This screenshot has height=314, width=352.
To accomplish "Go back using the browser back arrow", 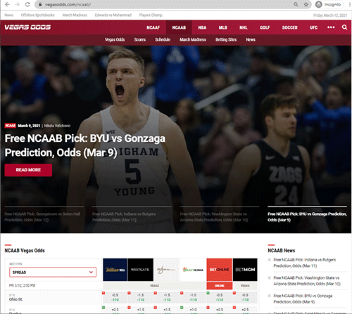I will (7, 4).
